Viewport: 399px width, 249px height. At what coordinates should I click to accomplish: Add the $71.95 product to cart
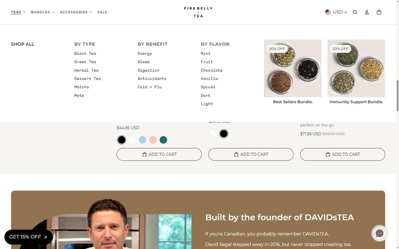coord(343,154)
